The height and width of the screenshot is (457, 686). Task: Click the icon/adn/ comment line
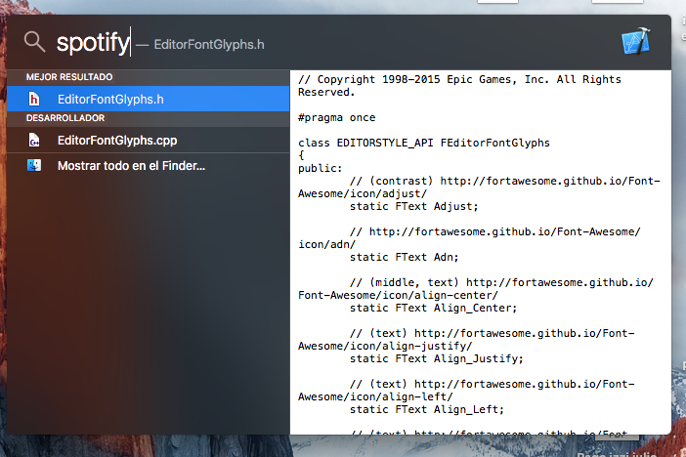coord(326,244)
